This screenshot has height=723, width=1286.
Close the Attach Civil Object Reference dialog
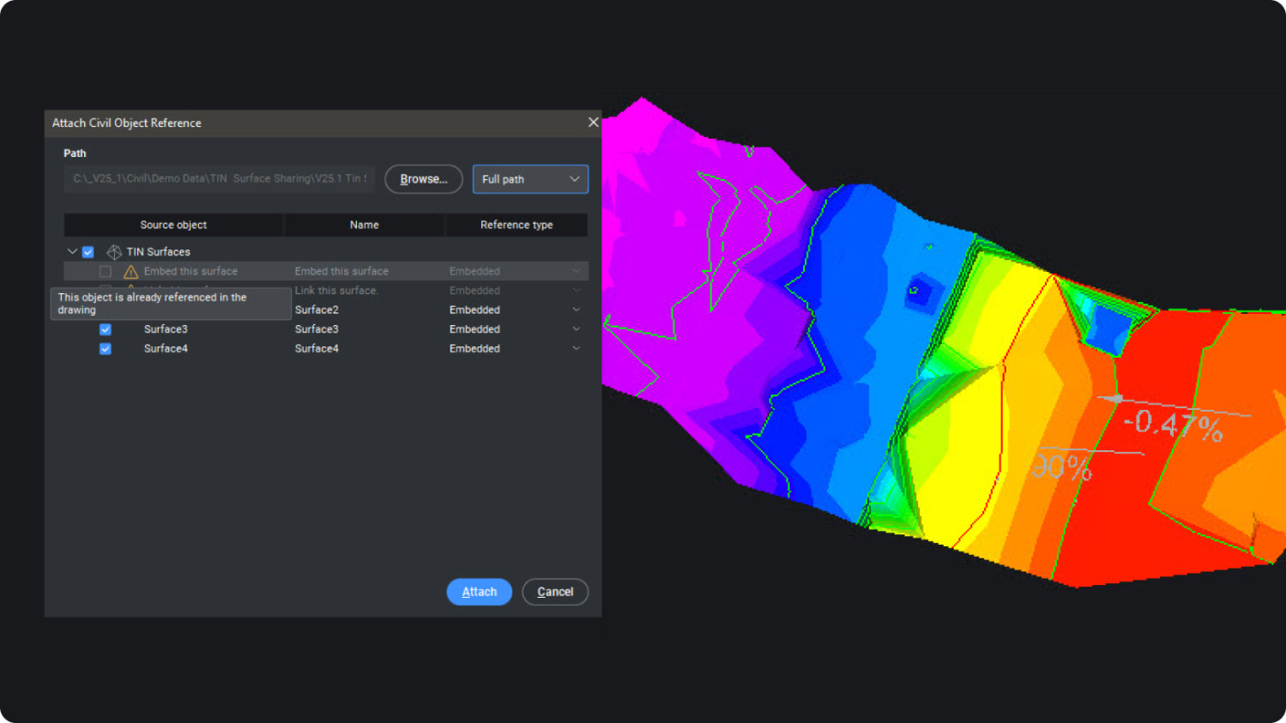[x=593, y=123]
